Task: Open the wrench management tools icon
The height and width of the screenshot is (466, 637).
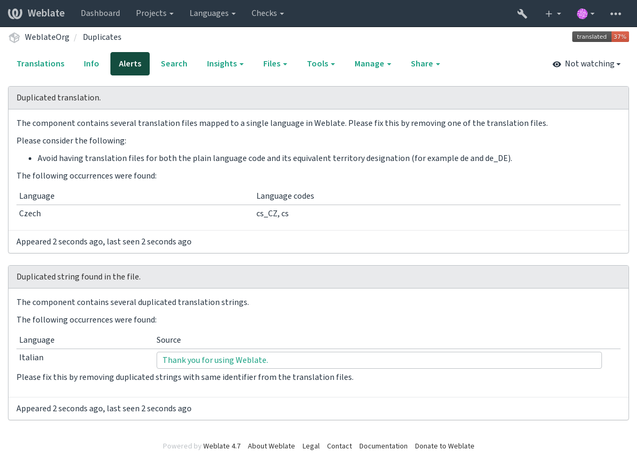Action: tap(522, 13)
